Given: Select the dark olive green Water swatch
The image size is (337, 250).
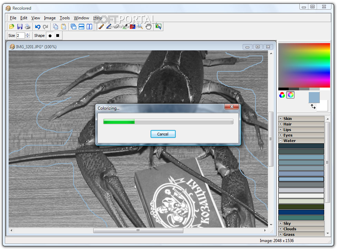Looking at the screenshot, I should coord(301,207).
